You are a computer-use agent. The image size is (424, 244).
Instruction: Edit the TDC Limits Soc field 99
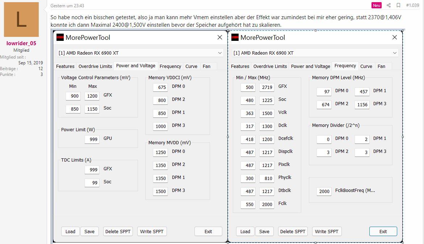coord(92,183)
